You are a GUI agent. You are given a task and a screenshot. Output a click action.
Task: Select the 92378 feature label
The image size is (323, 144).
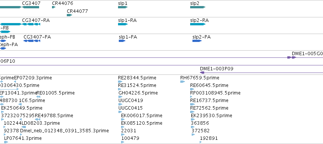coord(11,131)
